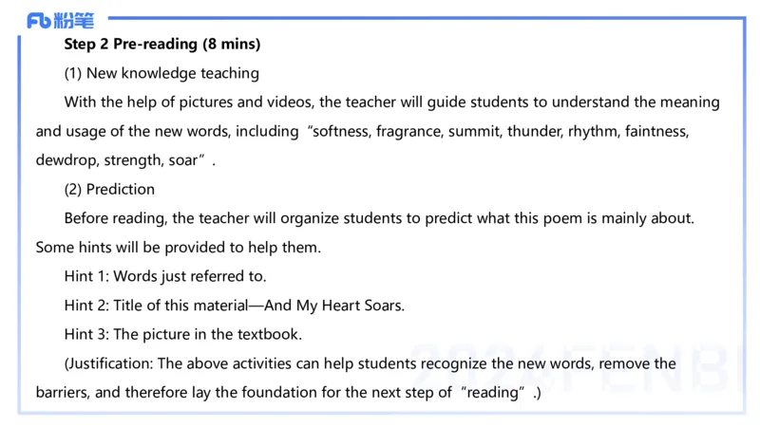Click the "Hint 3: The picture in the textbook" line
The image size is (760, 427).
point(181,334)
